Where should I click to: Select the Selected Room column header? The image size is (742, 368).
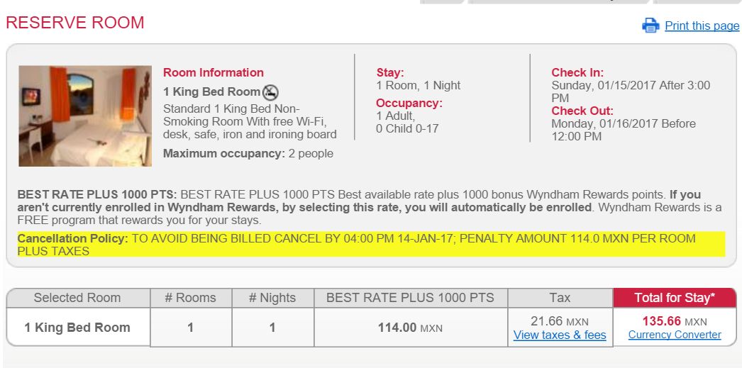[x=77, y=298]
